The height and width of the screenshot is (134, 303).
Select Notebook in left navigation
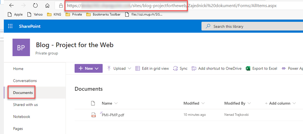pyautogui.click(x=22, y=117)
